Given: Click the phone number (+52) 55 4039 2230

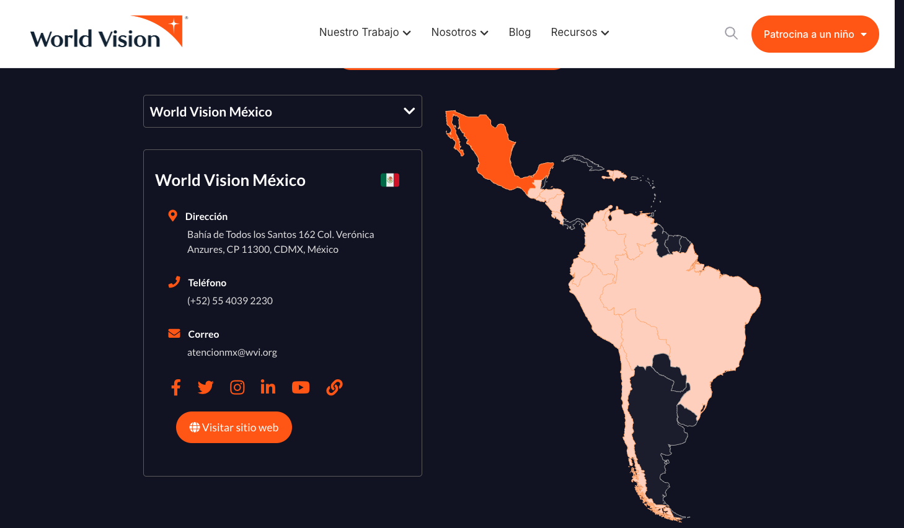Looking at the screenshot, I should [x=230, y=301].
